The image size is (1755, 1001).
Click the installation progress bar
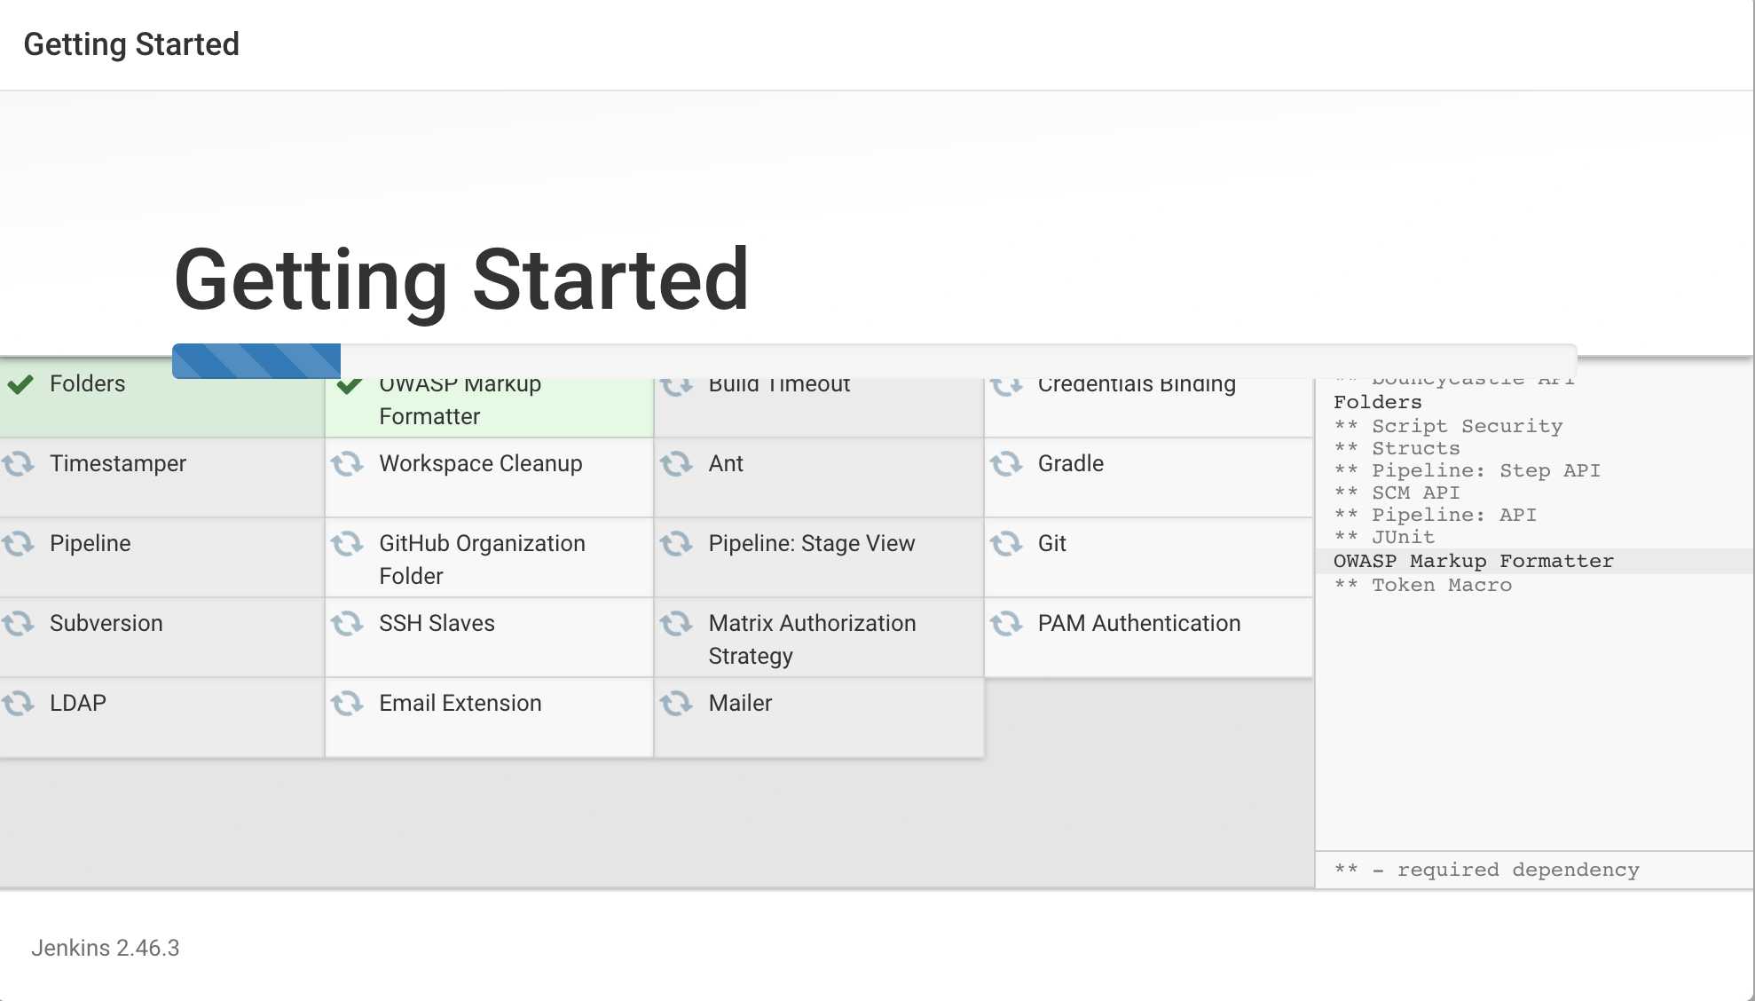(x=874, y=361)
